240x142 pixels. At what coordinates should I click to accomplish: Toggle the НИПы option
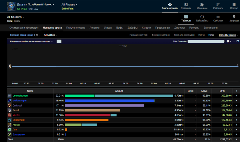[x=202, y=35]
